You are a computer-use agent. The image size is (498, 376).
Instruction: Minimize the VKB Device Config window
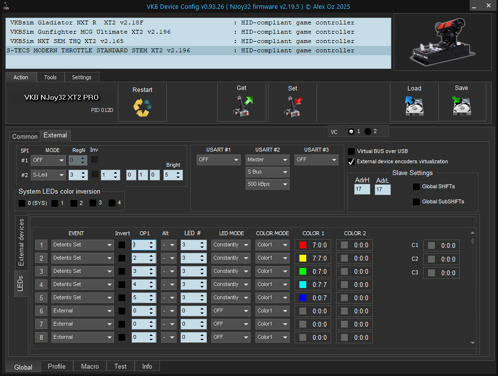pos(474,6)
